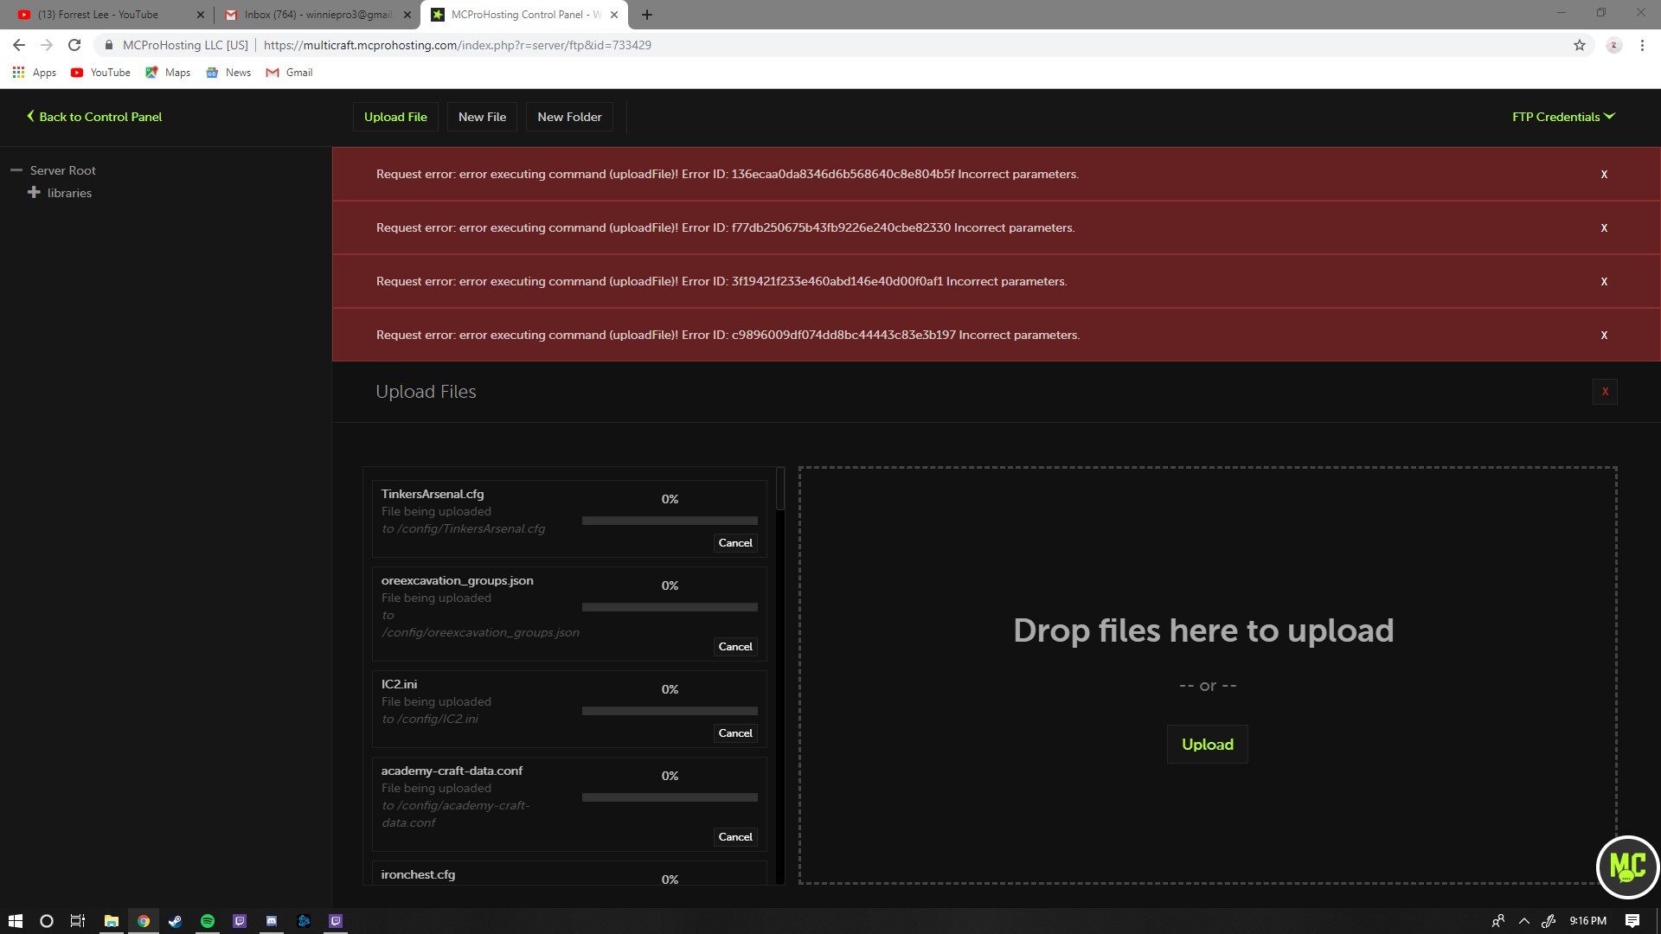The width and height of the screenshot is (1661, 934).
Task: Go forward in browser history
Action: point(47,45)
